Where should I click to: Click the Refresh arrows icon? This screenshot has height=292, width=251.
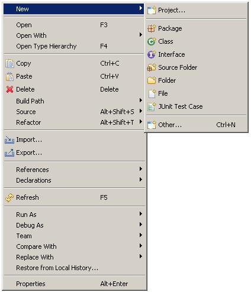(x=9, y=197)
